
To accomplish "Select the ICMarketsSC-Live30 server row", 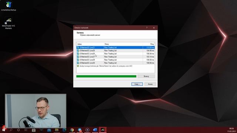I will (x=116, y=63).
